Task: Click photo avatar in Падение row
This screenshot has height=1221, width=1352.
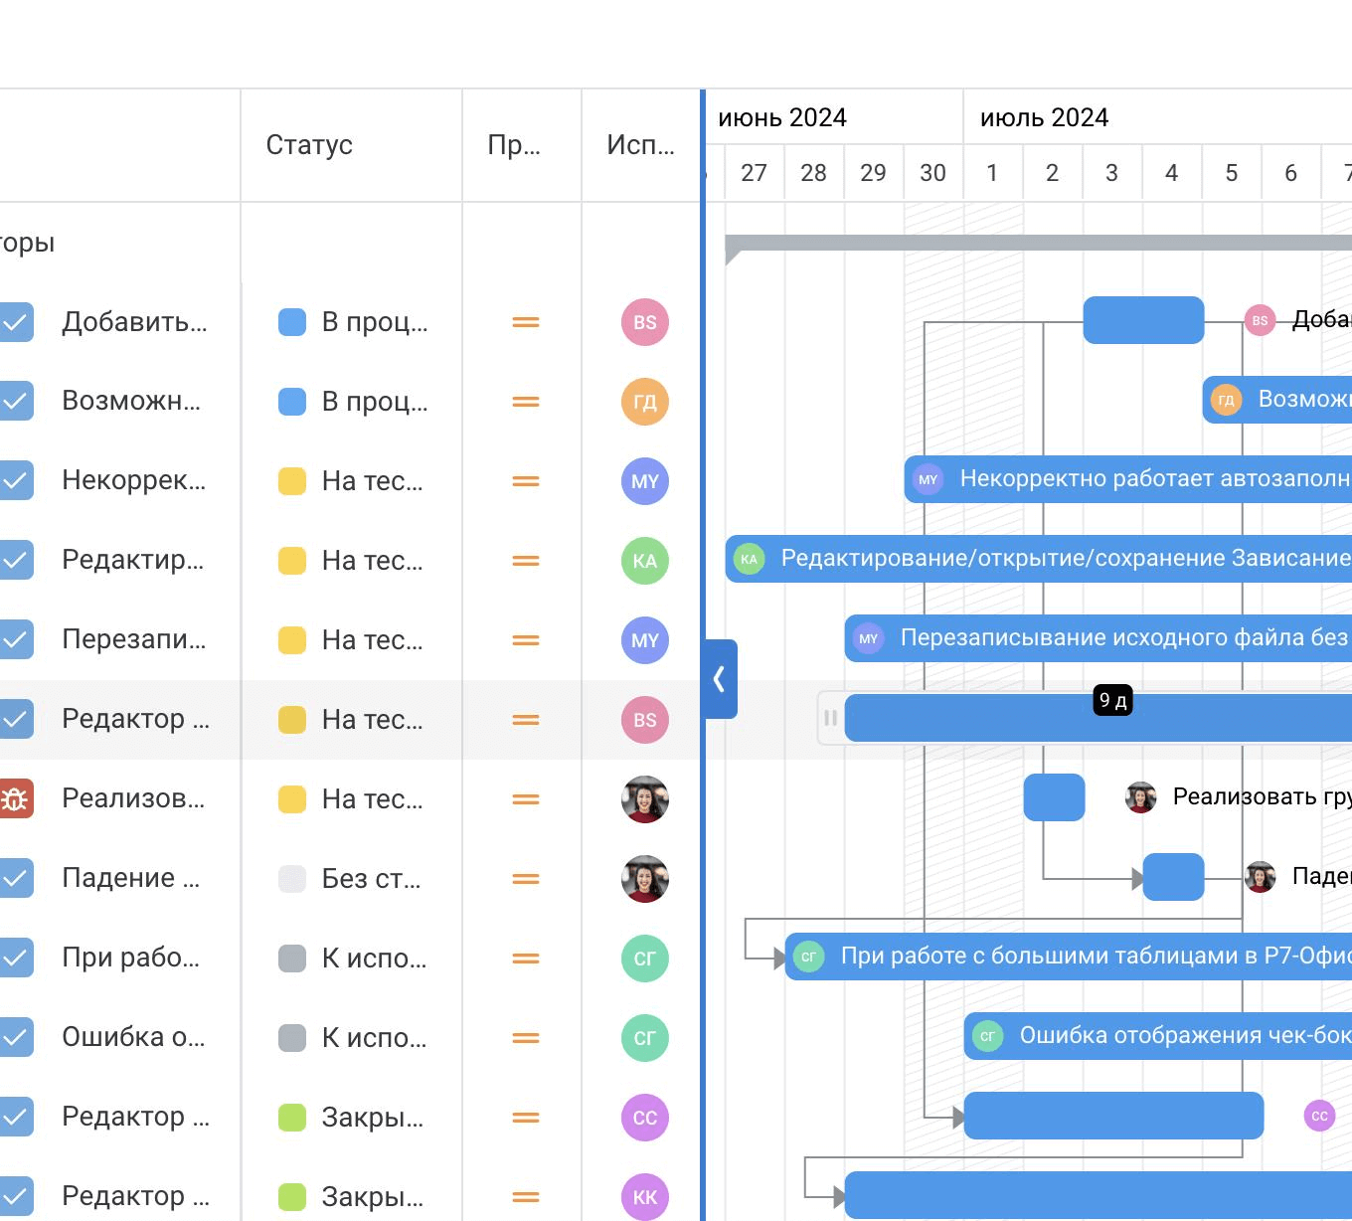Action: [645, 879]
